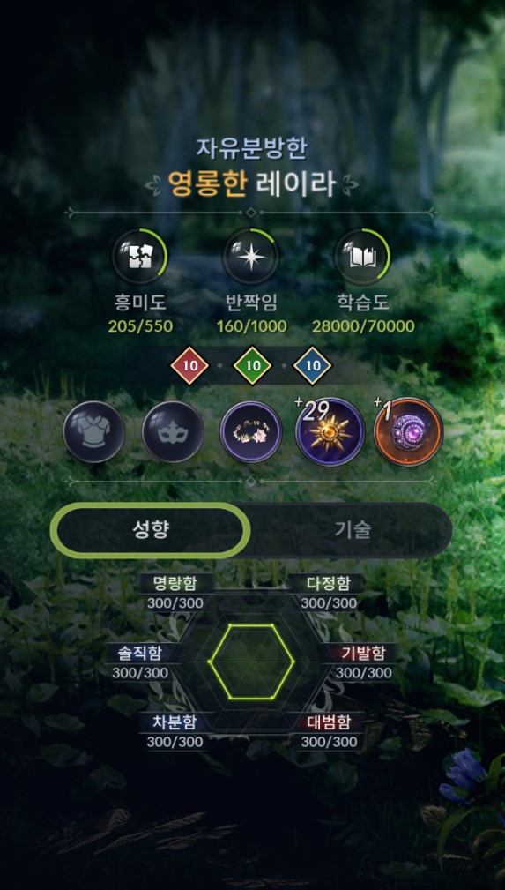Click the green diamond level 10 badge
Screen dimensions: 505x890
(253, 365)
